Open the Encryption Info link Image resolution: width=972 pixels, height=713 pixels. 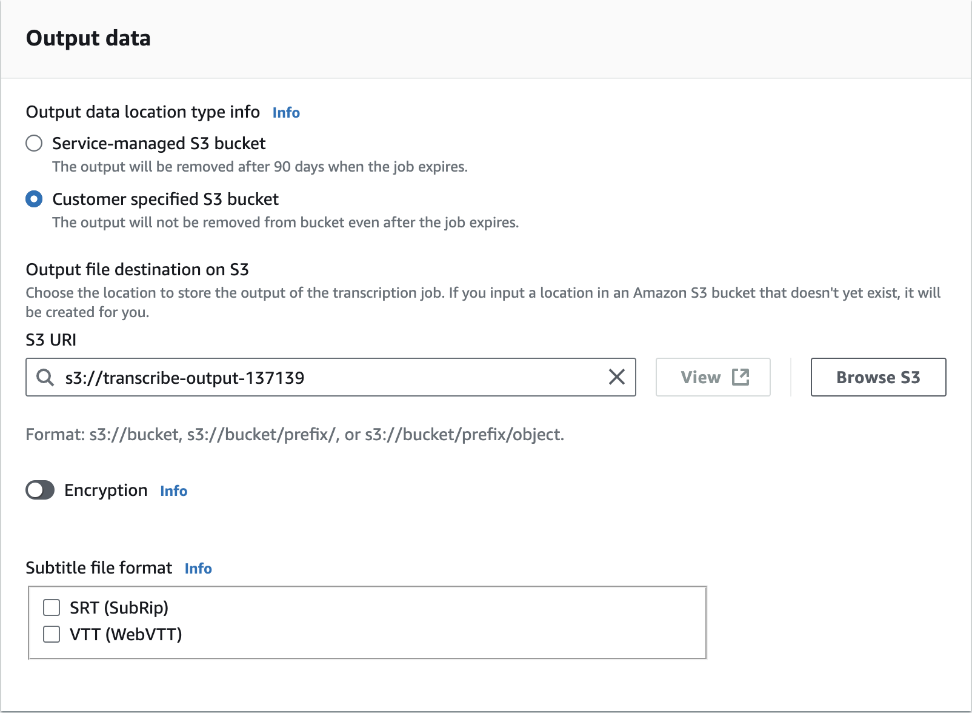click(173, 491)
